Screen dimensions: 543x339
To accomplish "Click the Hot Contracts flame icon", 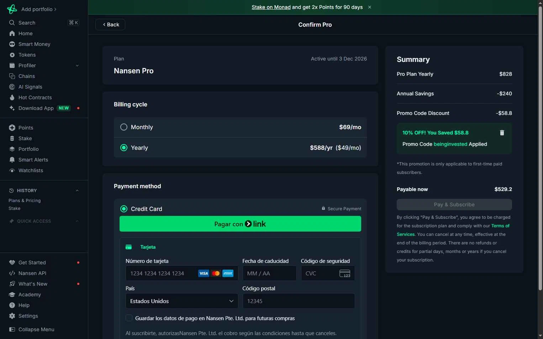I will tap(12, 97).
